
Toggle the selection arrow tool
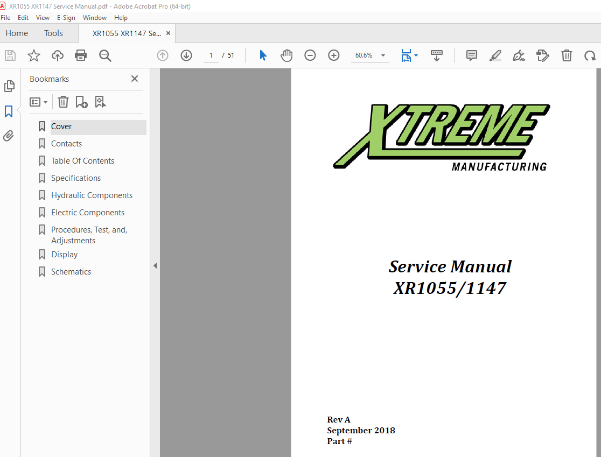pos(263,55)
